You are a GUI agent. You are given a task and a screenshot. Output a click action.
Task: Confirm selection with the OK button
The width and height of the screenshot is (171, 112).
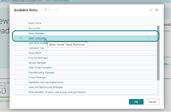pos(136,102)
